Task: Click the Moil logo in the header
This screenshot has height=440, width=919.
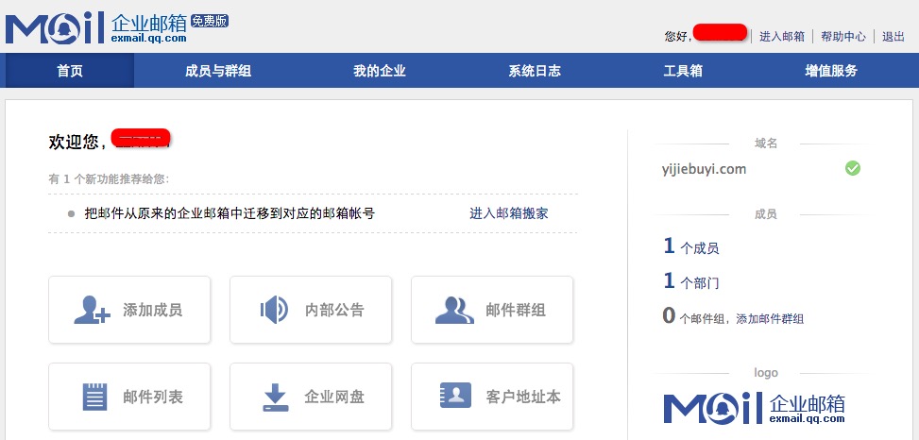Action: tap(55, 28)
